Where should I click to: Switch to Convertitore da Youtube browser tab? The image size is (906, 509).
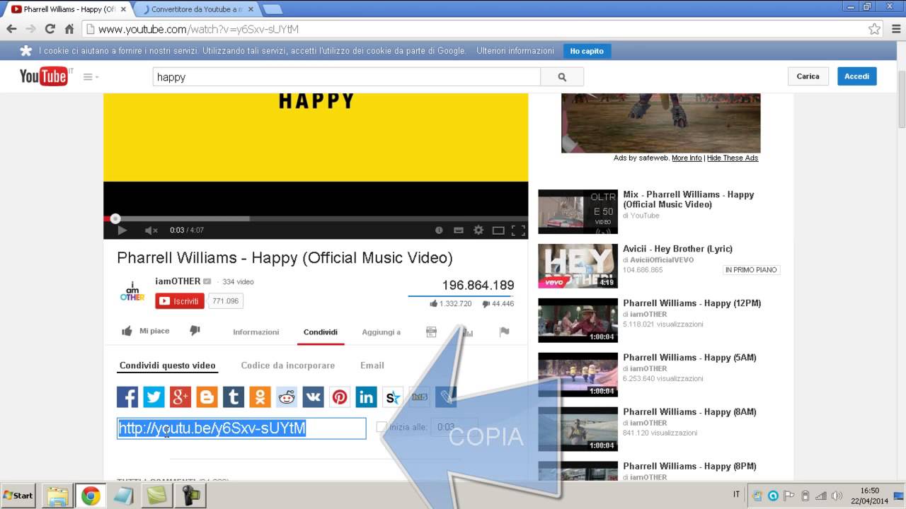198,9
